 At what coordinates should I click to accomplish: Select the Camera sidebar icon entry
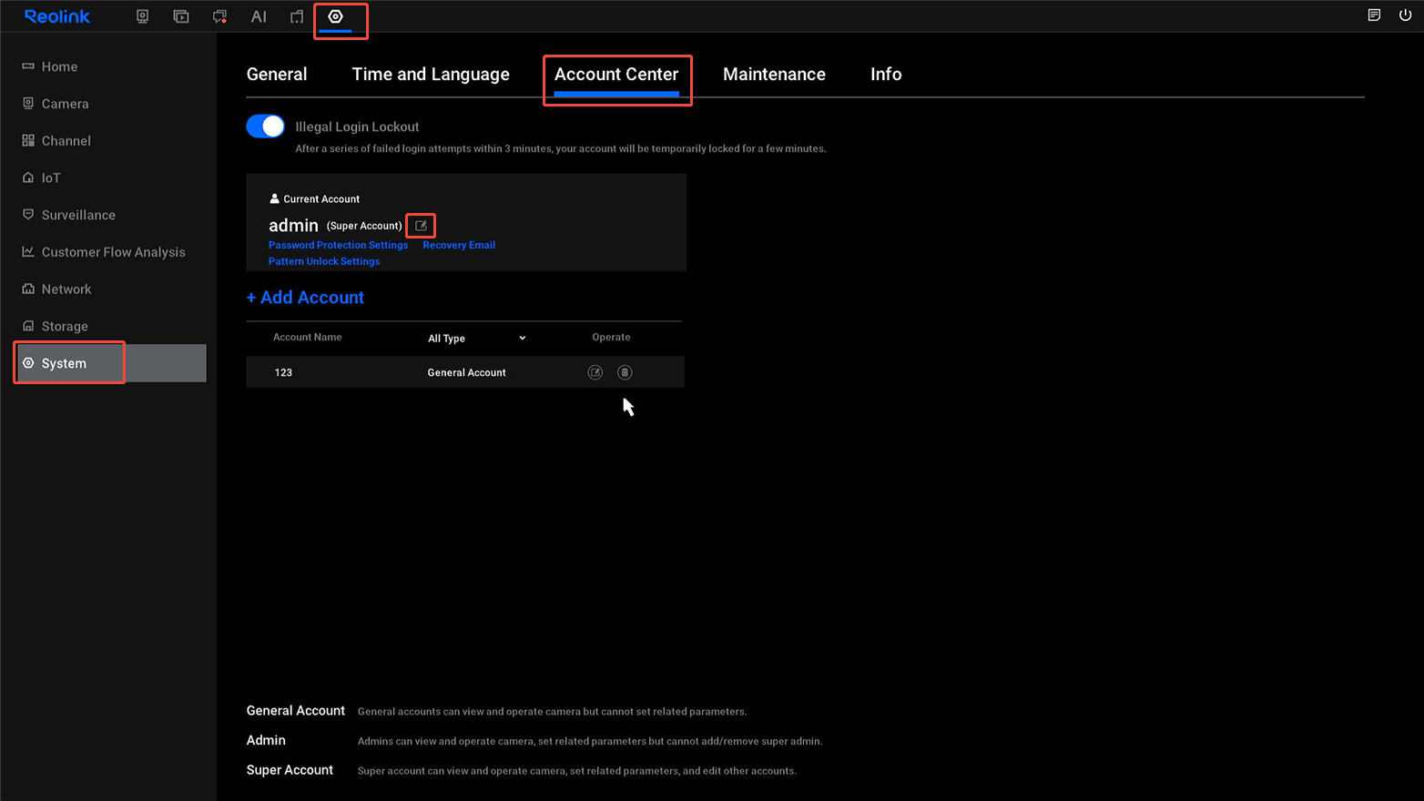65,103
